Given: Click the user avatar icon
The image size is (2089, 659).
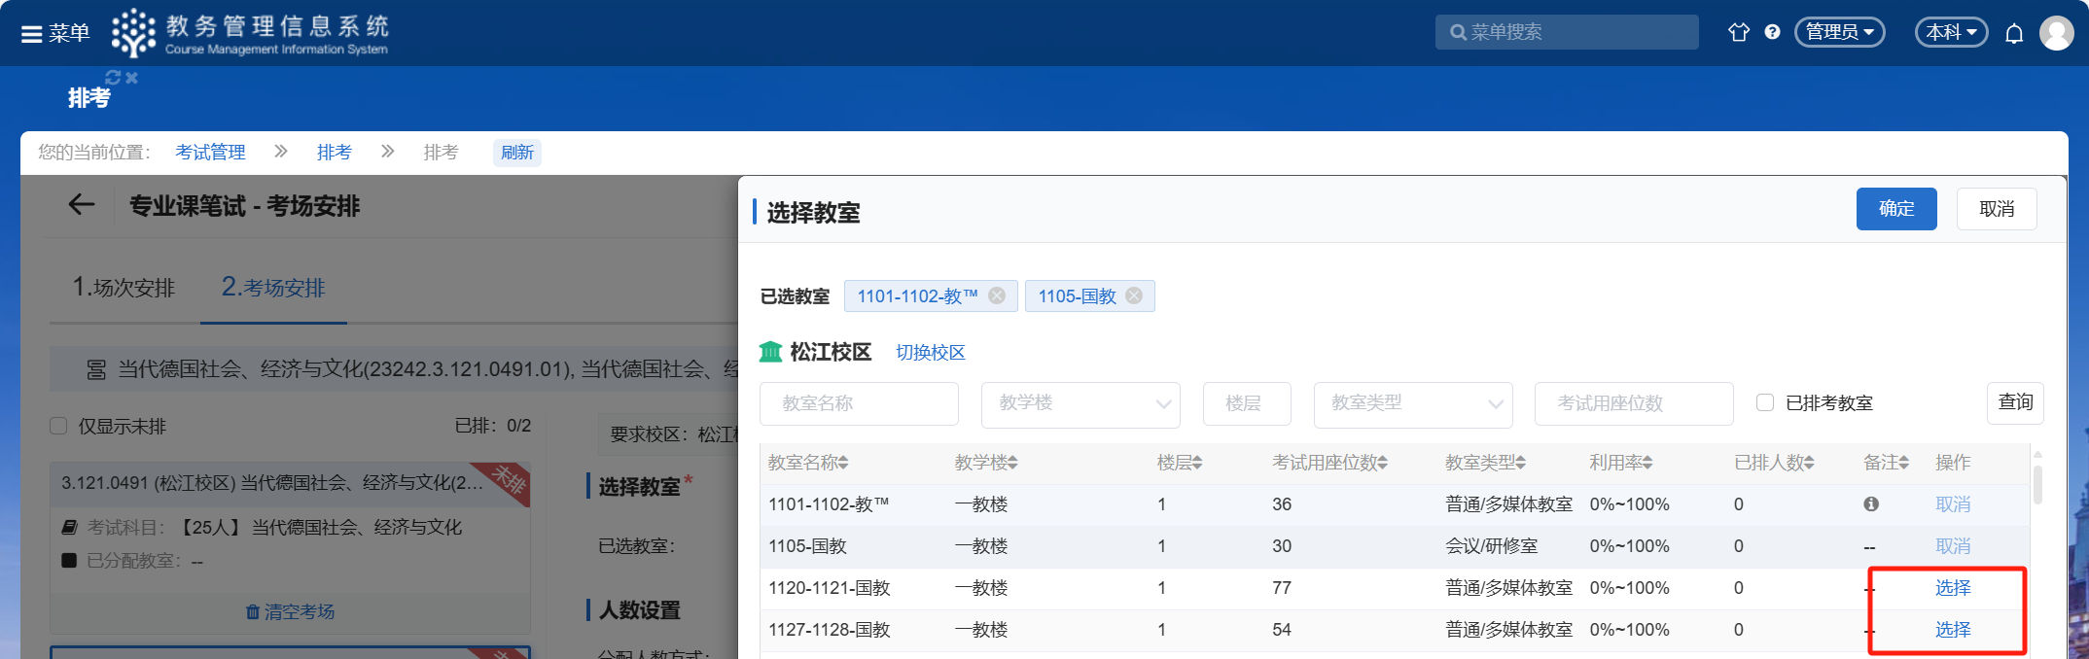Looking at the screenshot, I should pos(2056,33).
